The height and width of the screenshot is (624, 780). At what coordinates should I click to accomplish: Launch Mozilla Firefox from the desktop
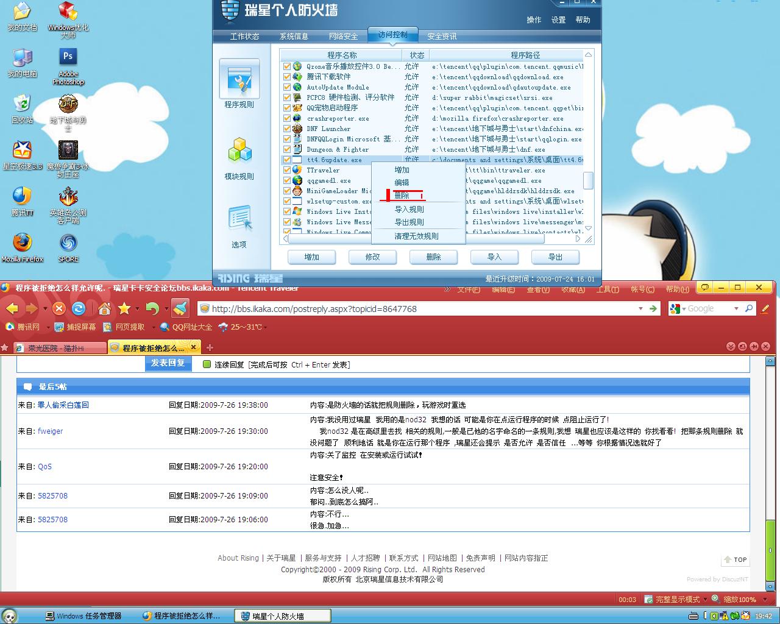[x=23, y=247]
